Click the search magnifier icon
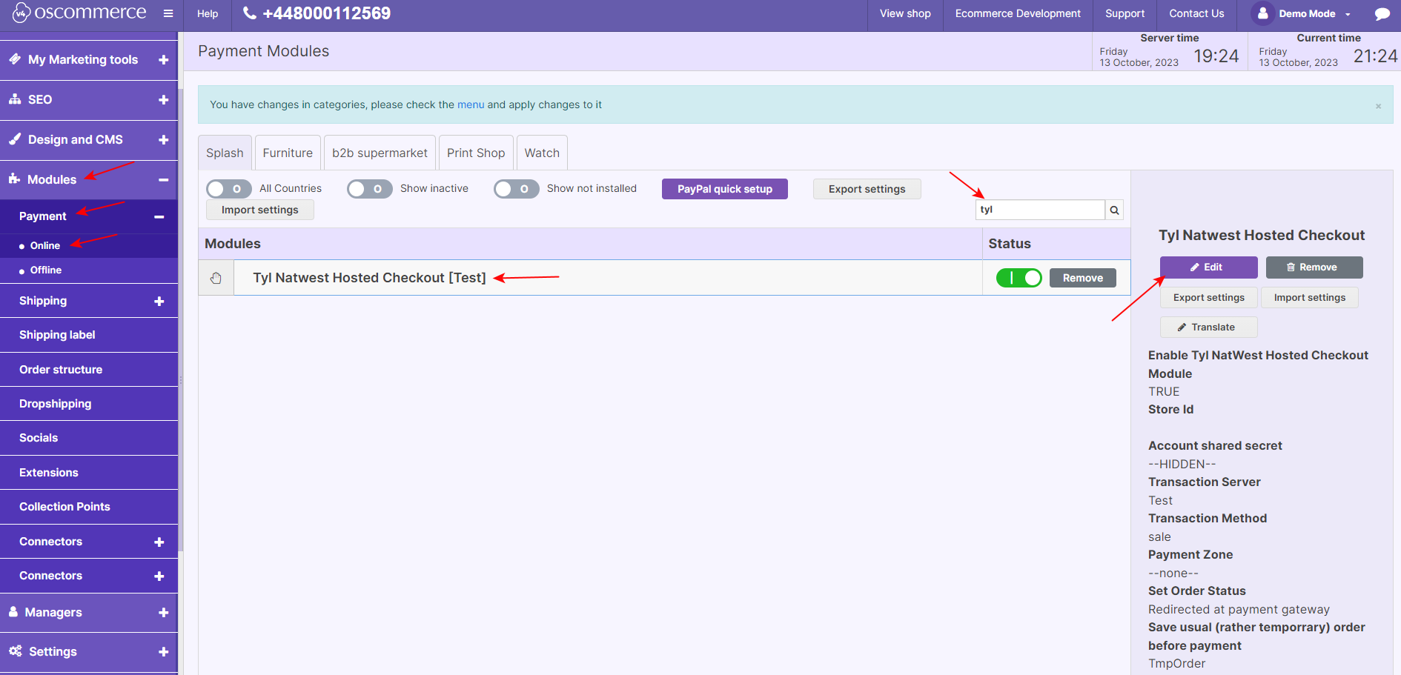 pos(1114,210)
